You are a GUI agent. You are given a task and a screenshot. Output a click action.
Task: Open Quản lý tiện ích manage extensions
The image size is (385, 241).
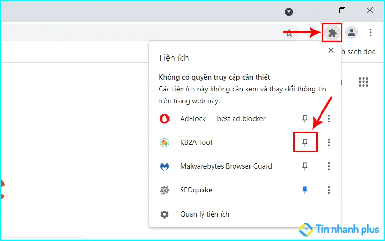pyautogui.click(x=245, y=214)
